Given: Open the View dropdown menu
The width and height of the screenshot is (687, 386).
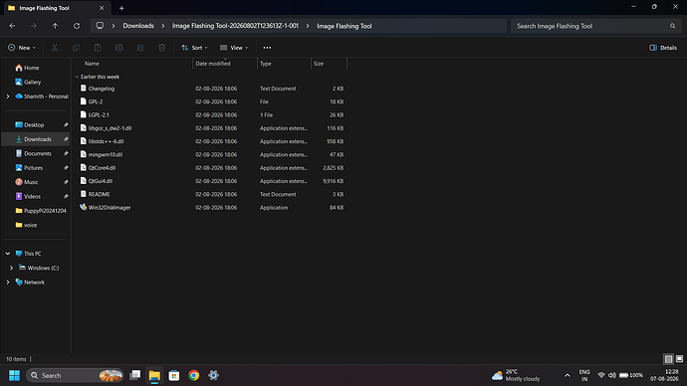Looking at the screenshot, I should [x=234, y=48].
